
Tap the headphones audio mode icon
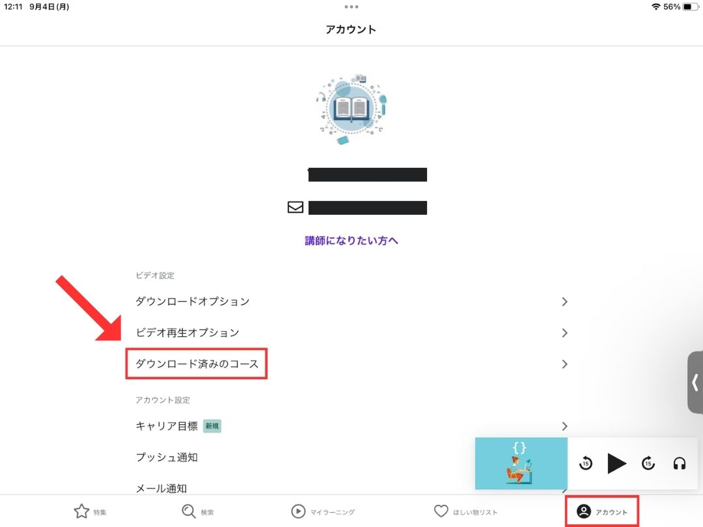coord(680,463)
